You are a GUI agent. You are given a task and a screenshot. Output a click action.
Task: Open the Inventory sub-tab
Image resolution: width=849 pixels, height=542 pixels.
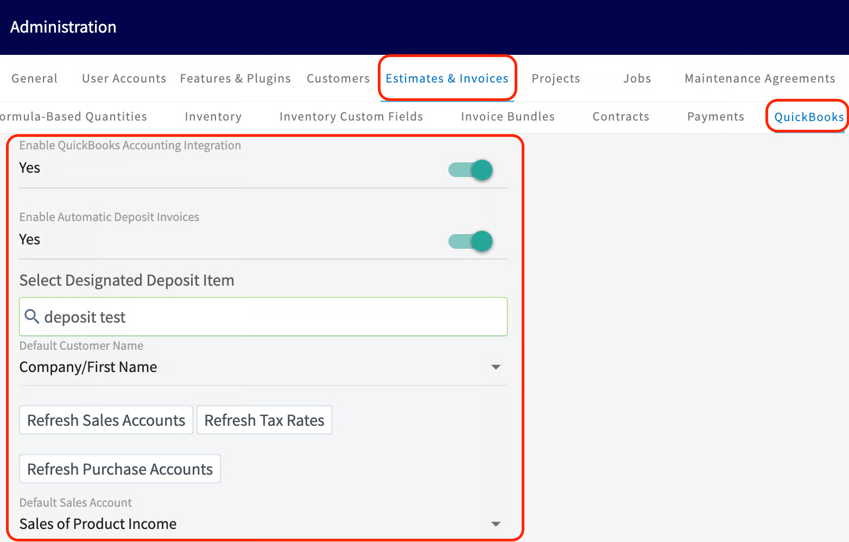[213, 116]
